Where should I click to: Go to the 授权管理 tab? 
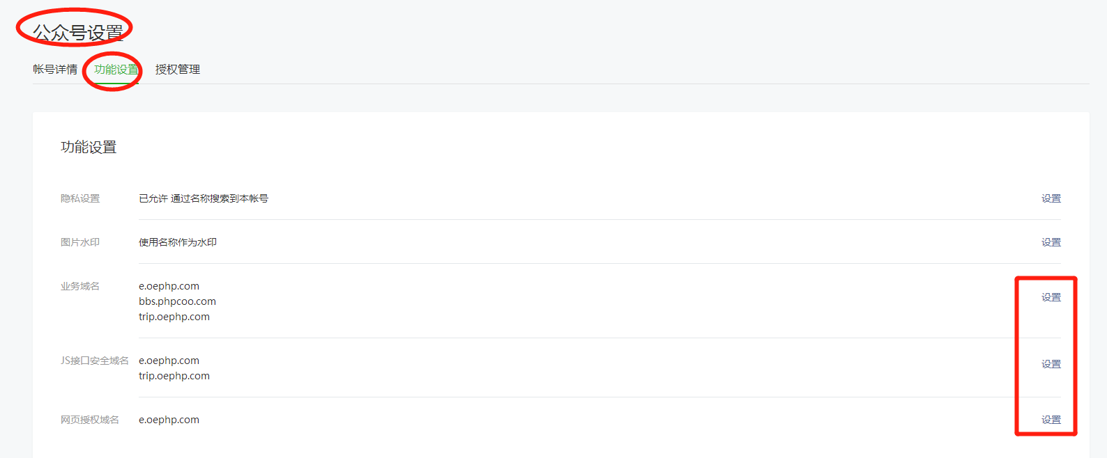[x=178, y=70]
